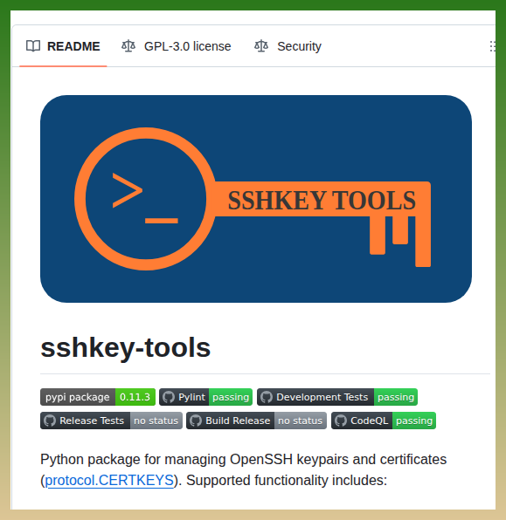Open the README tab
Screen dimensions: 506x520
[63, 46]
